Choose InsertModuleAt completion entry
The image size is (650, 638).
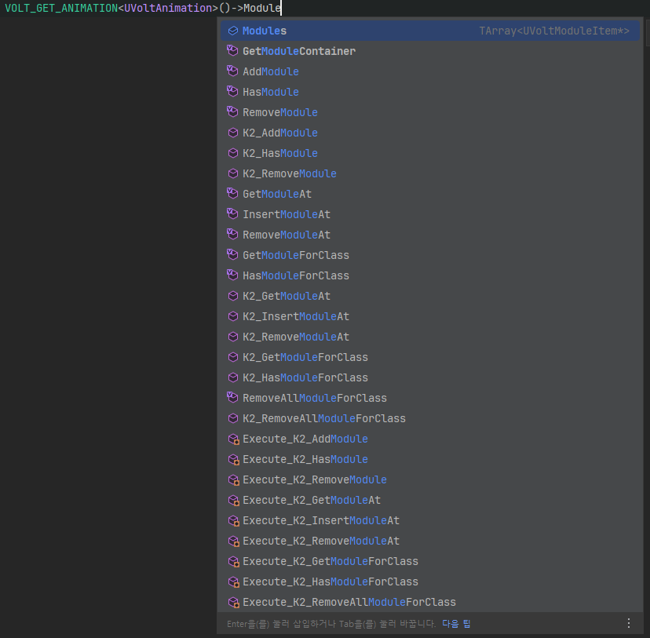286,214
